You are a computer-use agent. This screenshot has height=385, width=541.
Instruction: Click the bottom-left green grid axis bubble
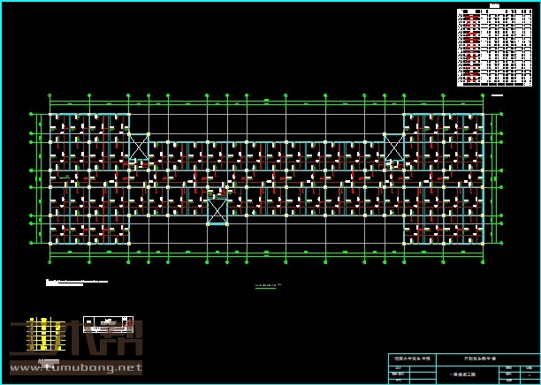(50, 263)
